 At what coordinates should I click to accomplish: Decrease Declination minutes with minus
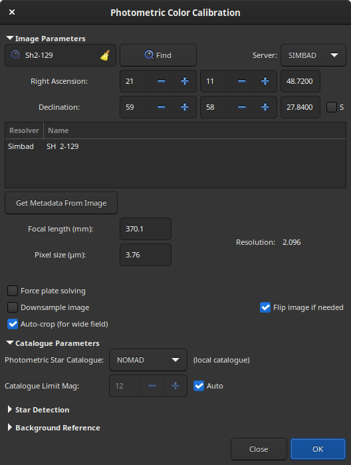241,107
